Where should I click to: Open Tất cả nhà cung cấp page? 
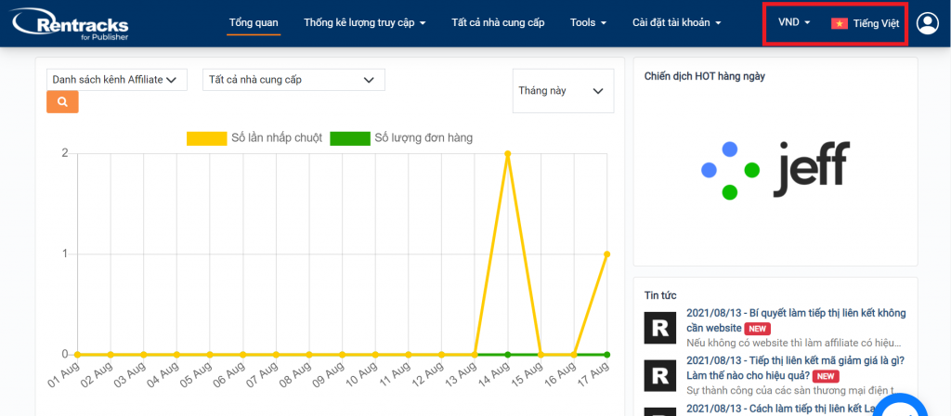498,23
